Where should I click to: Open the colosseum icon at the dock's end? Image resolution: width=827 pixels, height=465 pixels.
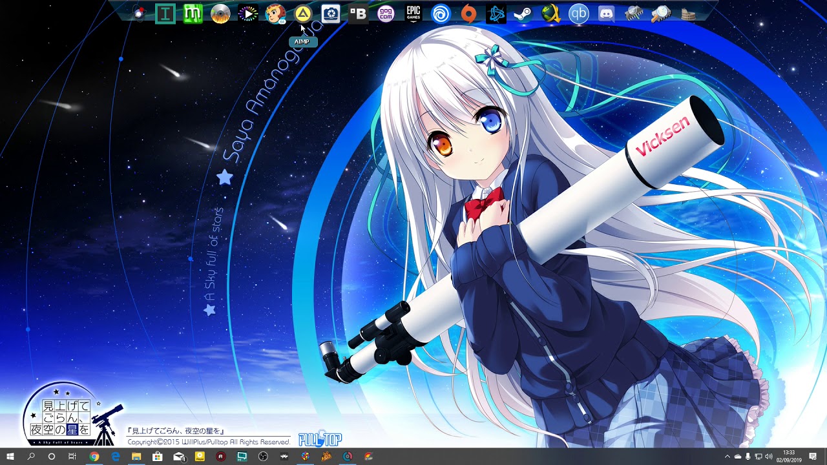pos(689,13)
